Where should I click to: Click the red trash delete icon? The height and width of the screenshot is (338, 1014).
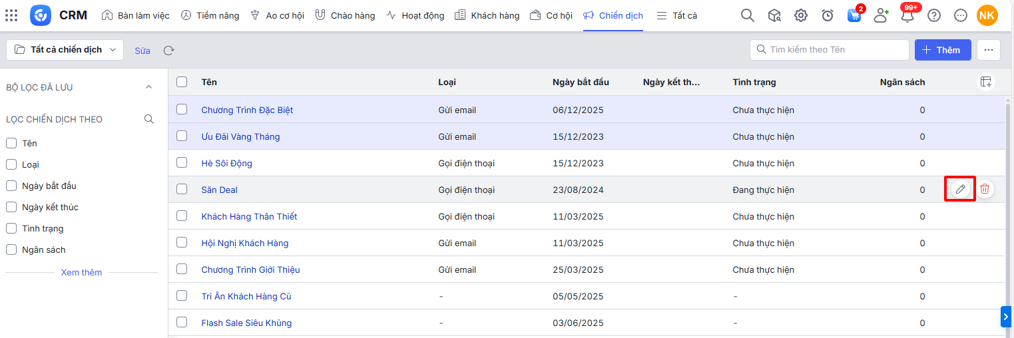point(985,190)
